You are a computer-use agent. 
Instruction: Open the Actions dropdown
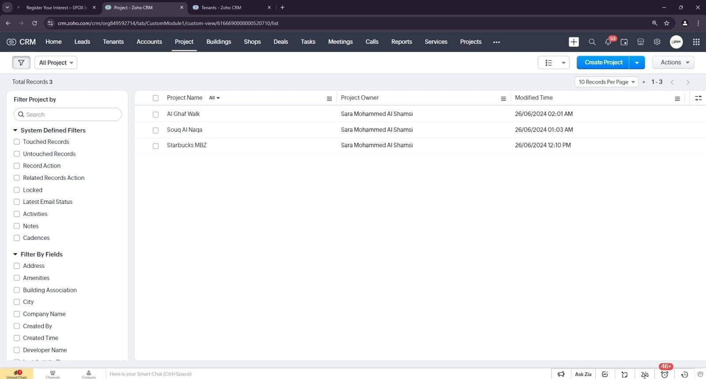click(673, 63)
